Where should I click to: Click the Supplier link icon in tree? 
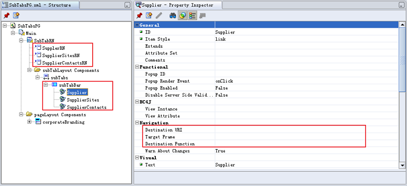[x=63, y=91]
